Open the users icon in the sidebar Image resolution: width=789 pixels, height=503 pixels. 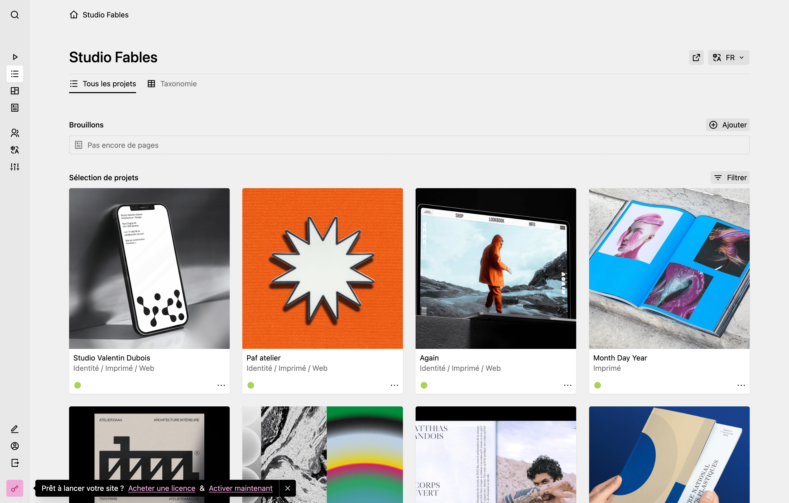(x=15, y=133)
